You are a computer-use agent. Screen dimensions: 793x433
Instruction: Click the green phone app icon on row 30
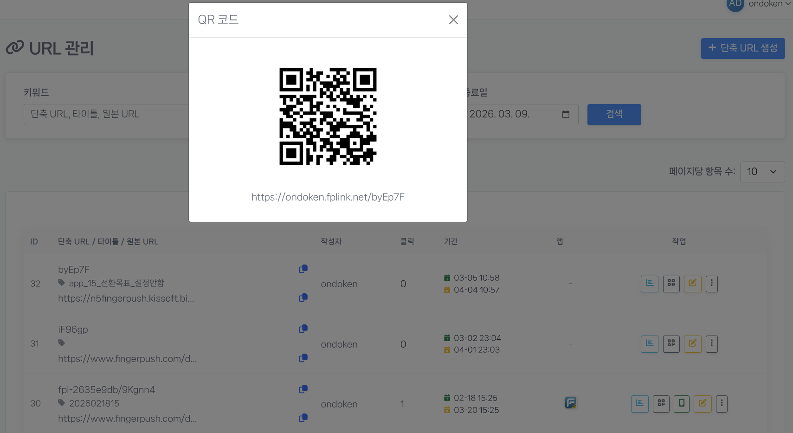tap(681, 404)
